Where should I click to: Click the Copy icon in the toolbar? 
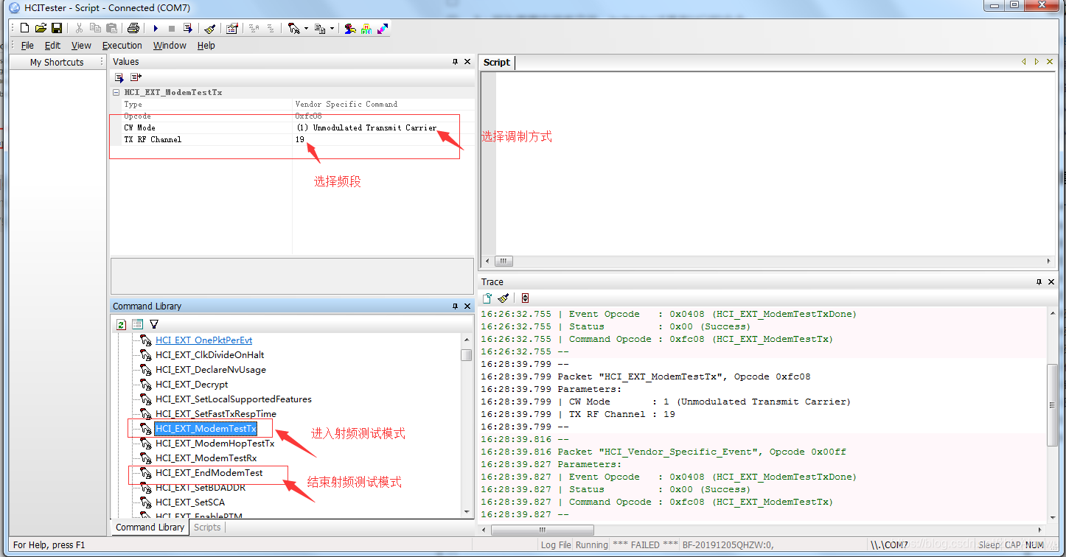coord(95,28)
